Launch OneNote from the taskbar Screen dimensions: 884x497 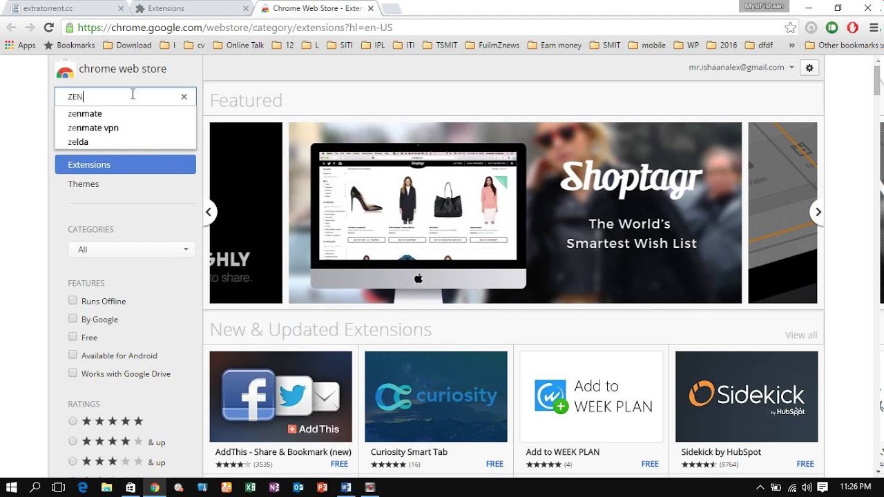[274, 487]
